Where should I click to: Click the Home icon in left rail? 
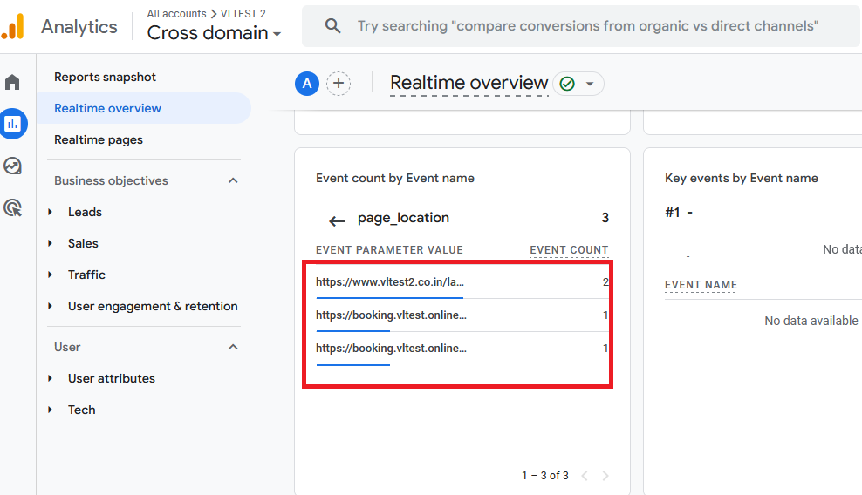click(x=13, y=83)
